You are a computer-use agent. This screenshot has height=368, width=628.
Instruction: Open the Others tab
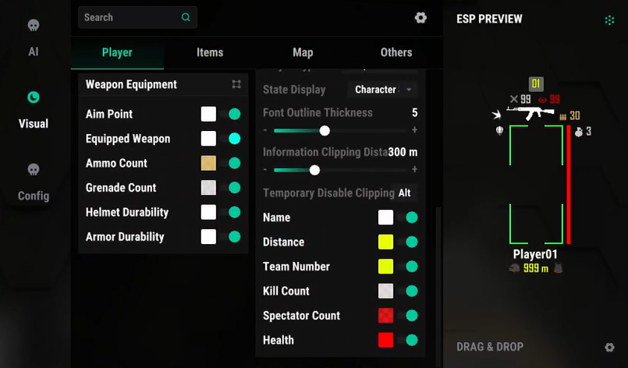[x=396, y=52]
